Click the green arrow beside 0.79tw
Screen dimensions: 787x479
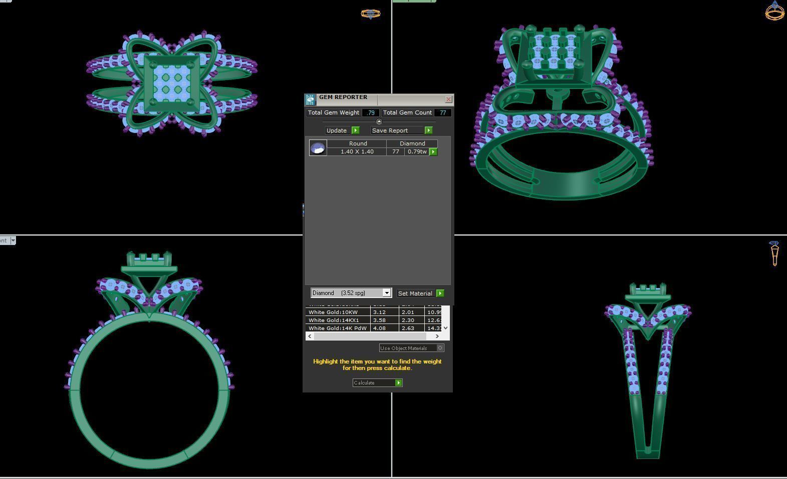click(x=434, y=151)
